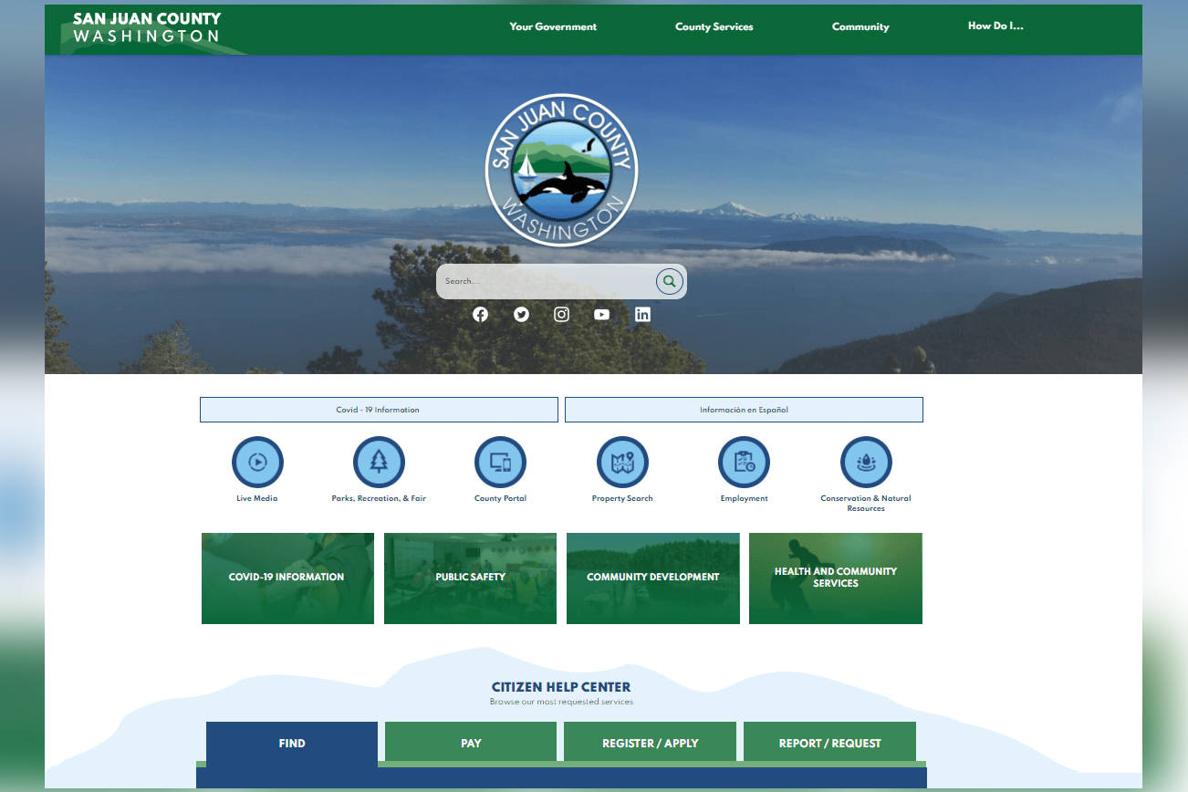1188x792 pixels.
Task: Switch to the Pay tab
Action: (x=471, y=743)
